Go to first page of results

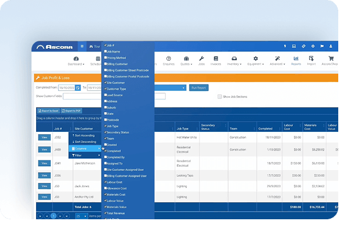point(40,216)
